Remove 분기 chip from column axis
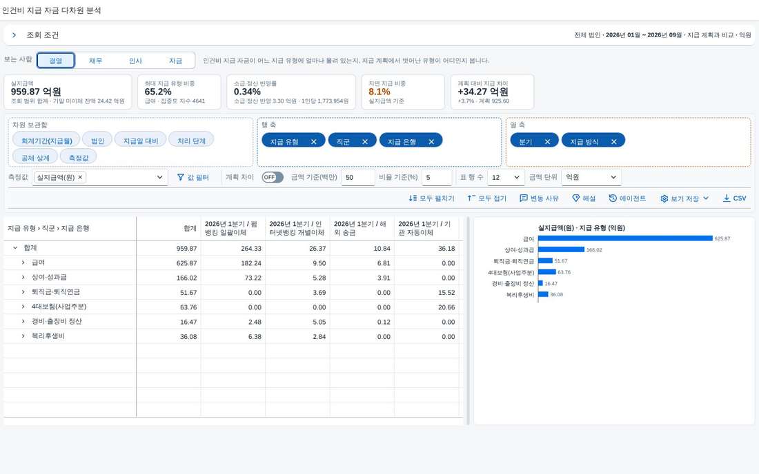Image resolution: width=759 pixels, height=474 pixels. coord(547,141)
